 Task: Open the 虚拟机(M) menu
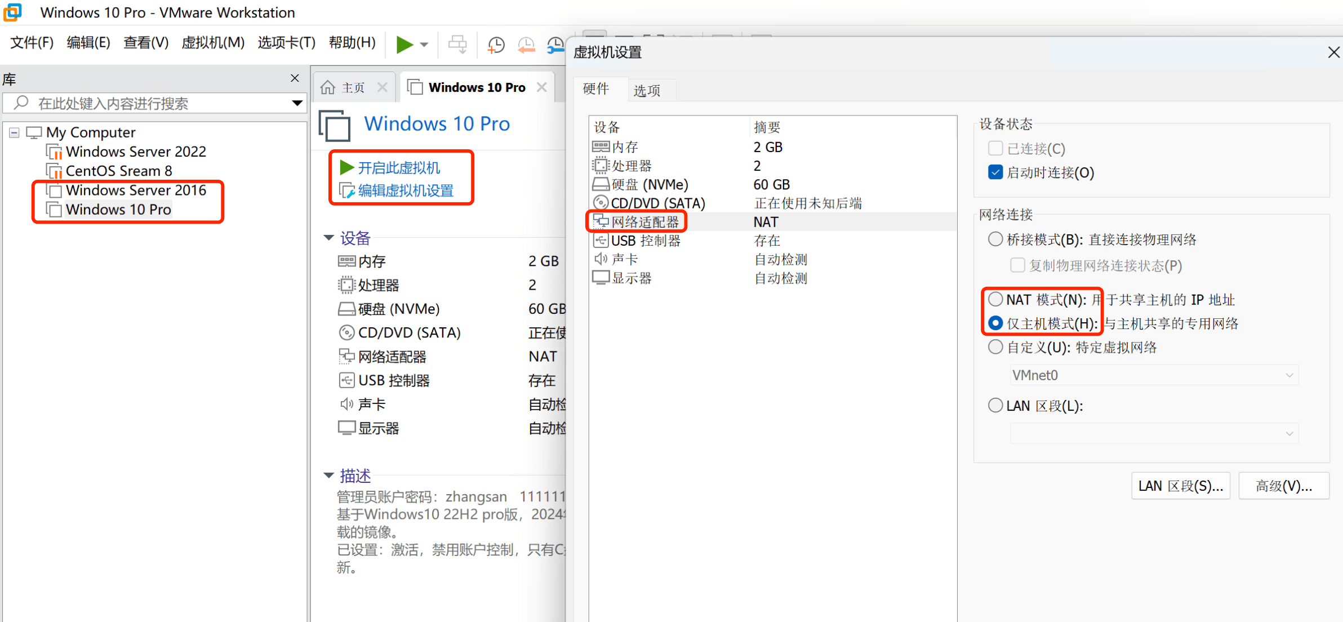tap(213, 43)
